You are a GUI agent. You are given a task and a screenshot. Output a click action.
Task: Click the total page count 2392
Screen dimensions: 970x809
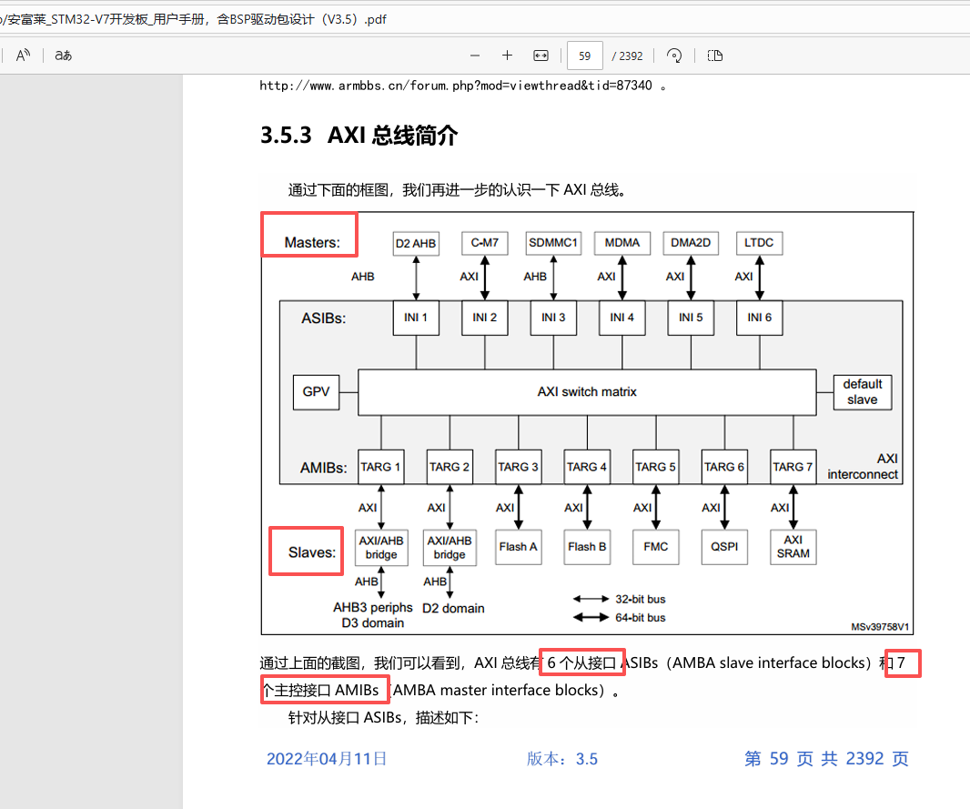[627, 56]
